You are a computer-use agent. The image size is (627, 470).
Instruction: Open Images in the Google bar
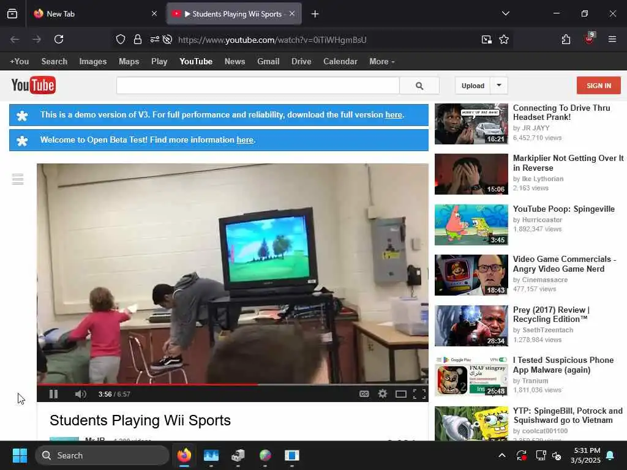93,62
